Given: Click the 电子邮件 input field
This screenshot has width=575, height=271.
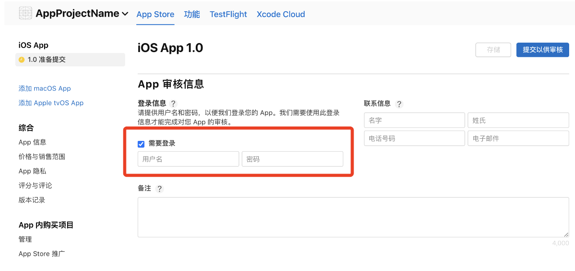Looking at the screenshot, I should 518,138.
